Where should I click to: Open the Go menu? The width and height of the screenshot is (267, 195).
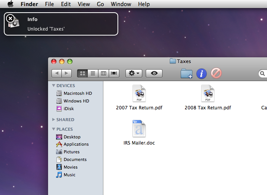(x=100, y=4)
